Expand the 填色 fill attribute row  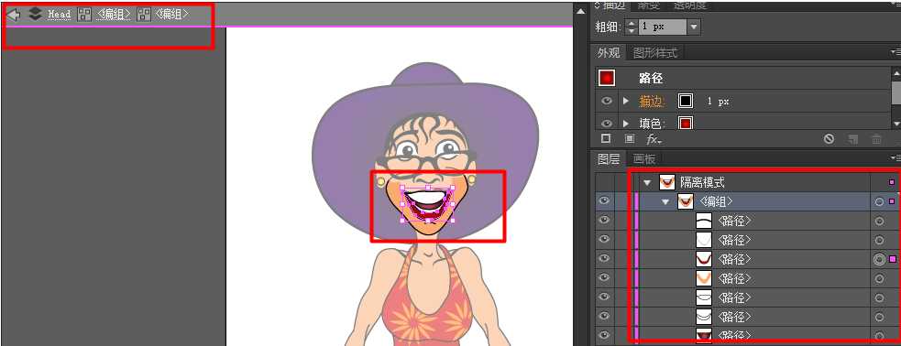[626, 123]
